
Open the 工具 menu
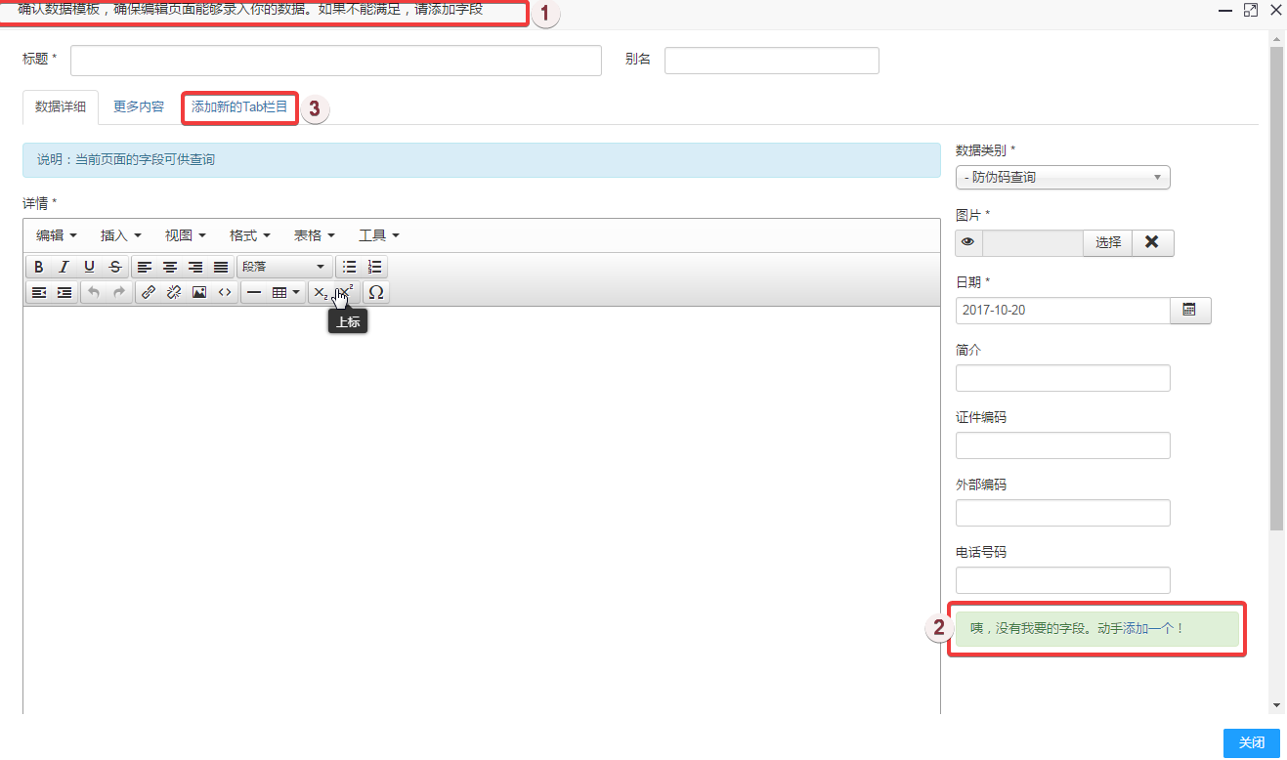[379, 235]
